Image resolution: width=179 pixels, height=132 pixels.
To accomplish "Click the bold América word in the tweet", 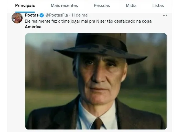I will tap(33, 27).
